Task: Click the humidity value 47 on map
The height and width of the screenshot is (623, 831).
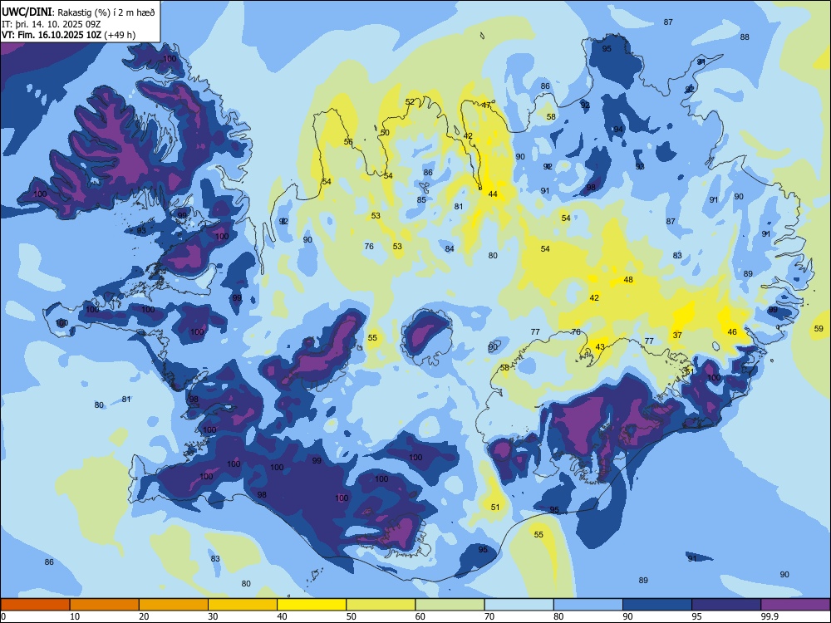Action: (x=486, y=105)
